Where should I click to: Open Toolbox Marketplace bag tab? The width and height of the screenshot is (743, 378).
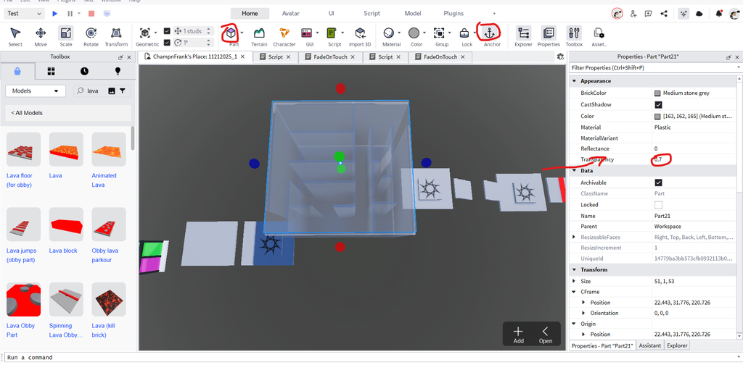coord(17,72)
